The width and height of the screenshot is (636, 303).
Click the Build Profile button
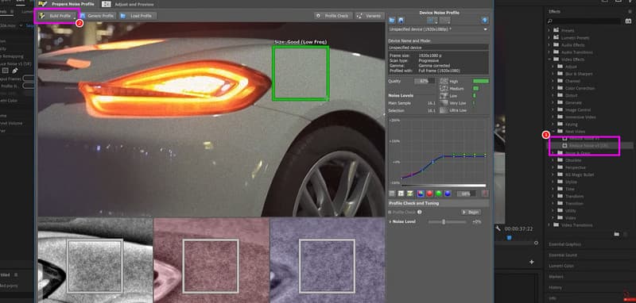pyautogui.click(x=56, y=16)
